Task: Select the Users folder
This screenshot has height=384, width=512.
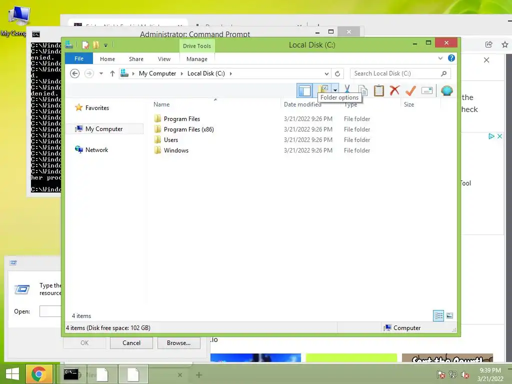Action: click(171, 140)
